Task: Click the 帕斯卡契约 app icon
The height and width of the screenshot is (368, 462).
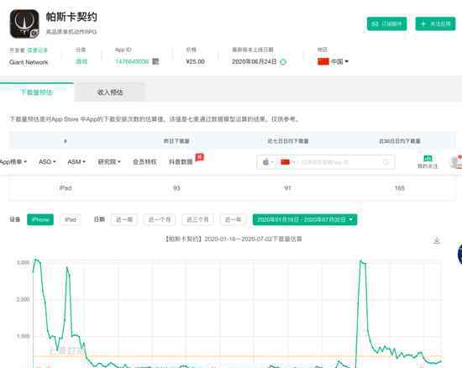Action: (24, 24)
